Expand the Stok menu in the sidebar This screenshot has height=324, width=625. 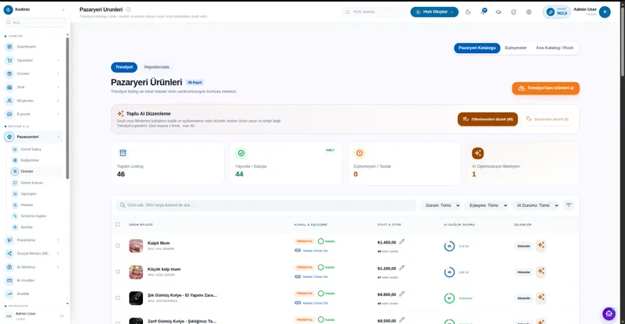point(33,87)
